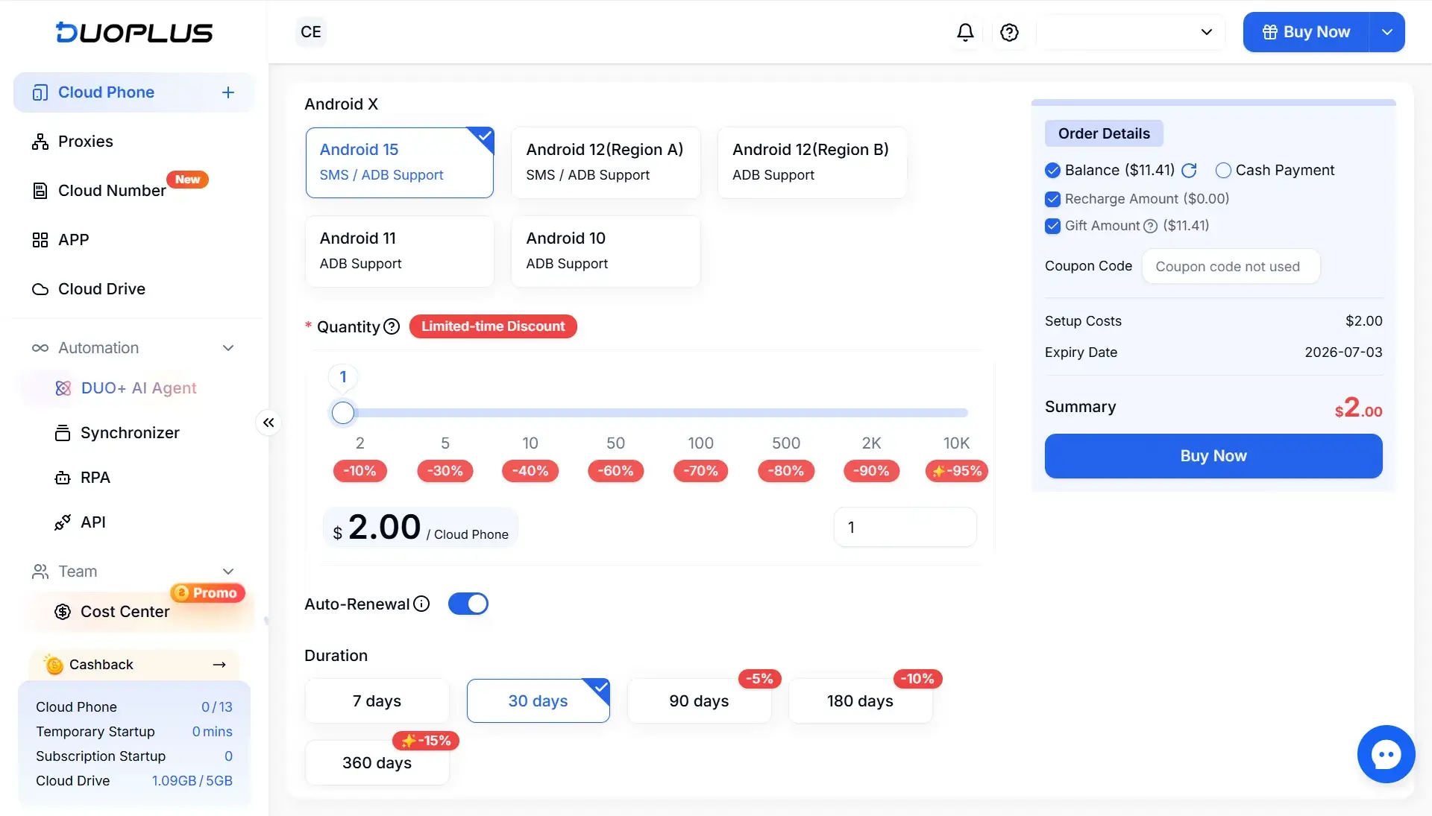Click the Gift Amount help icon
The height and width of the screenshot is (816, 1432).
coord(1150,226)
